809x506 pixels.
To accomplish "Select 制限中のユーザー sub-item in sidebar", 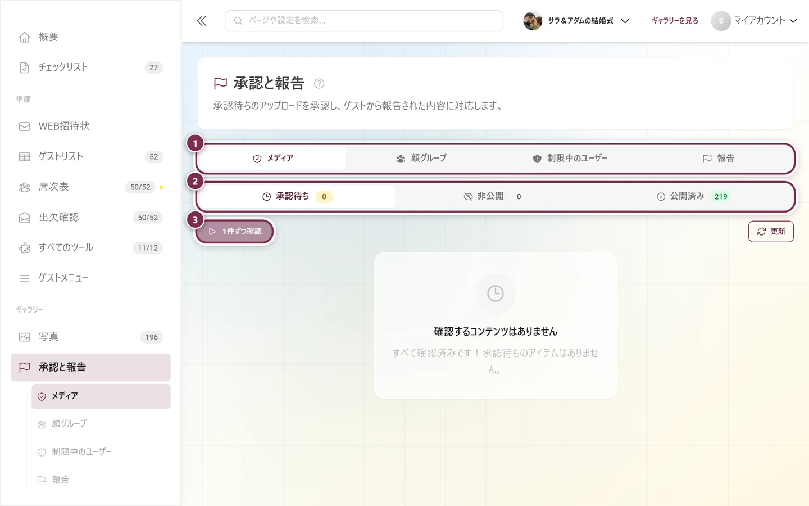I will [x=101, y=452].
